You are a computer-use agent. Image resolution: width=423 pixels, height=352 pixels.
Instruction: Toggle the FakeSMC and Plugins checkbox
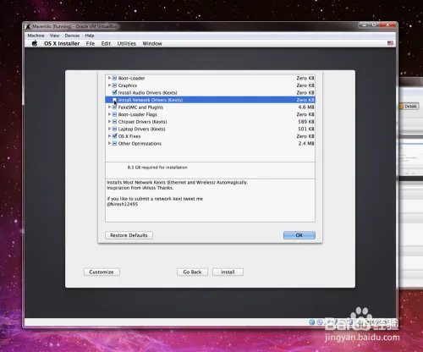pos(115,107)
